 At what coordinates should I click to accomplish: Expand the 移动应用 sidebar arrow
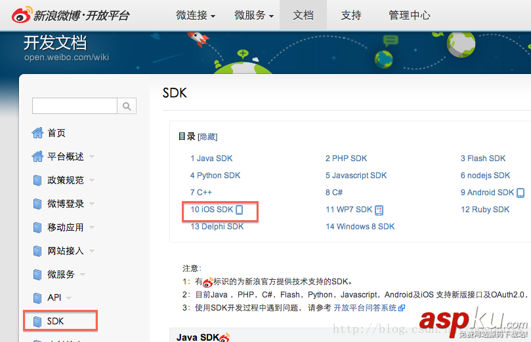[x=92, y=227]
